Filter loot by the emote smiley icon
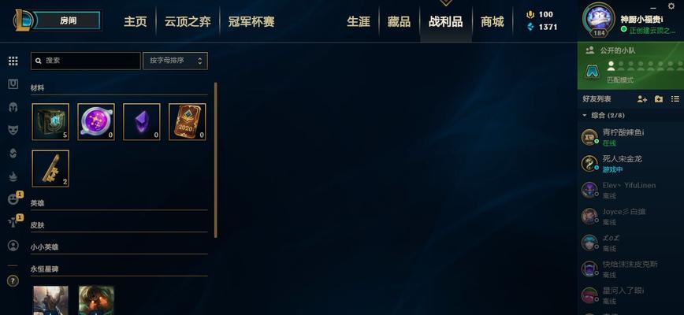 coord(13,199)
